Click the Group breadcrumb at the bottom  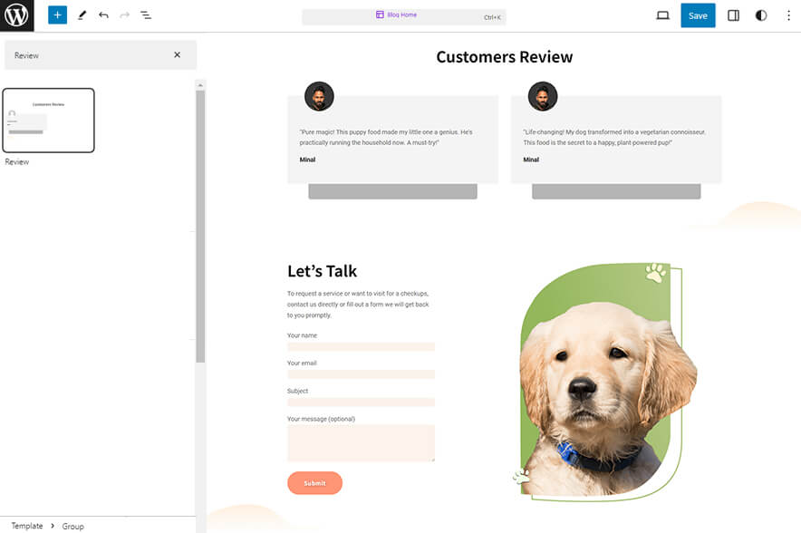click(72, 526)
